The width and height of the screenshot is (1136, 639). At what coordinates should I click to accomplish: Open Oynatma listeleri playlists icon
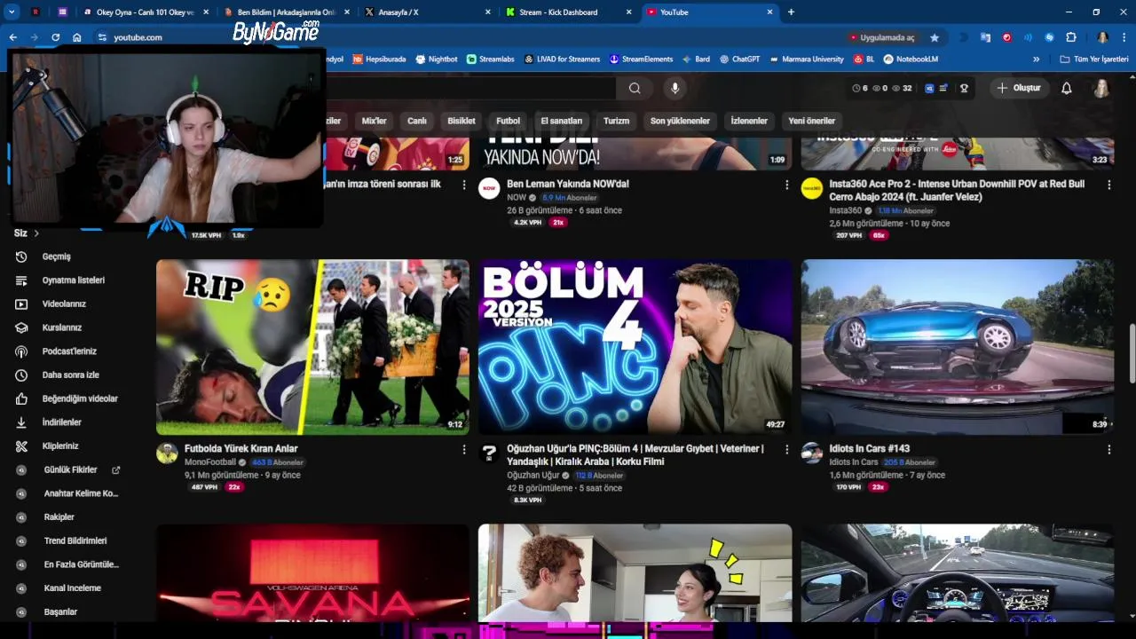(21, 280)
